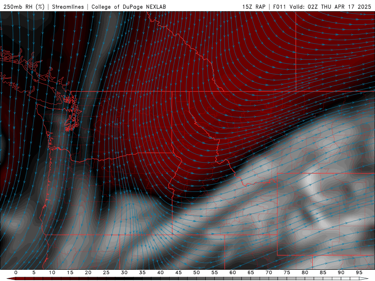Click the '60' color scale label
The image size is (375, 281).
[x=232, y=273]
